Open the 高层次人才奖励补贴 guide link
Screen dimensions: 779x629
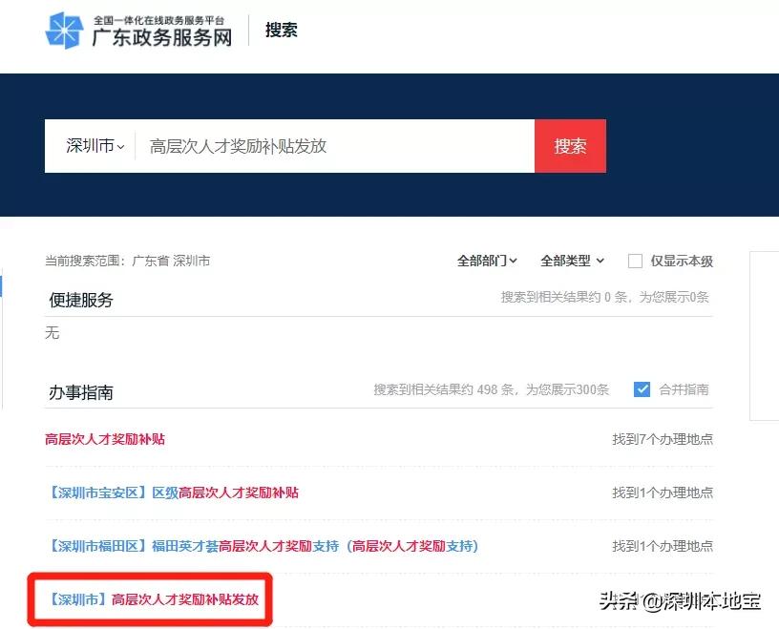click(x=105, y=439)
